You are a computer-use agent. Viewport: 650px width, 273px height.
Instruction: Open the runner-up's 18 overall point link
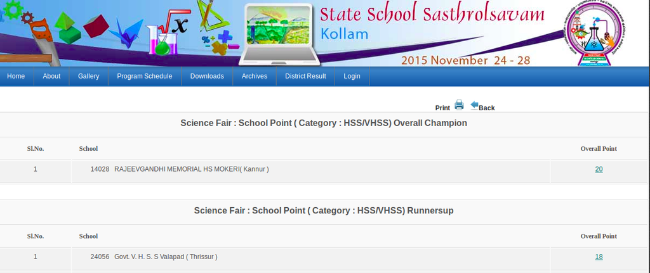[599, 257]
